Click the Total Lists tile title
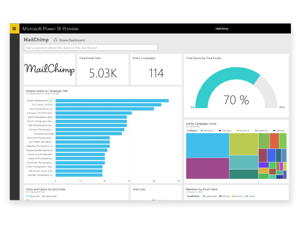Viewport: 301px width, 230px height. [x=139, y=189]
